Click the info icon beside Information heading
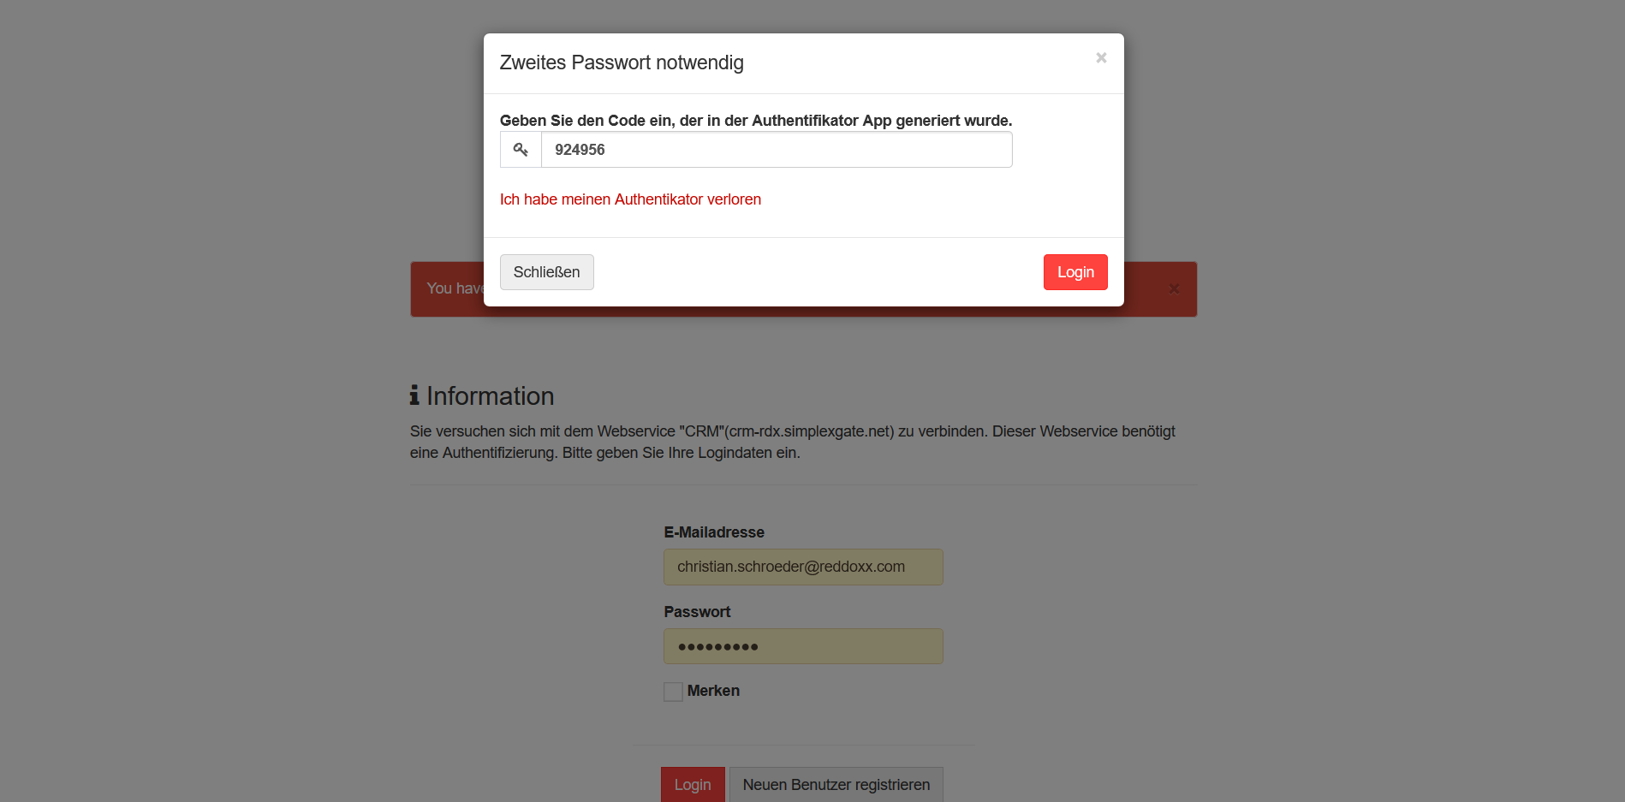1625x802 pixels. (x=414, y=395)
